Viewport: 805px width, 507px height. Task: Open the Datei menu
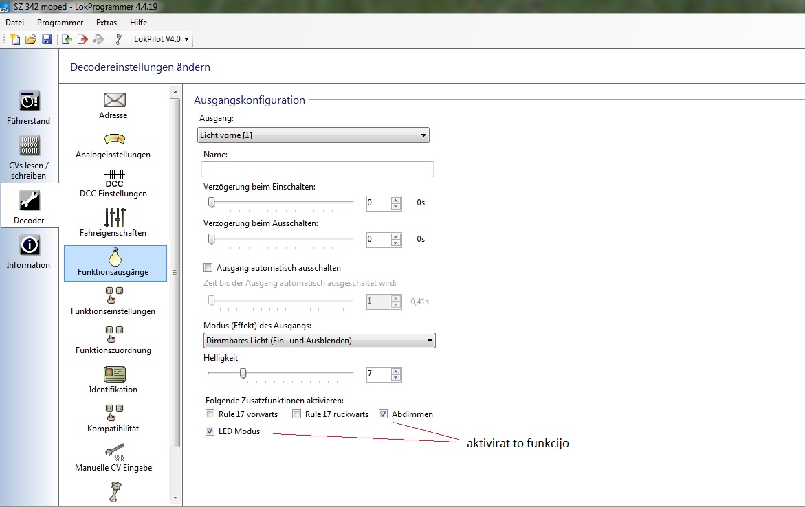point(15,23)
